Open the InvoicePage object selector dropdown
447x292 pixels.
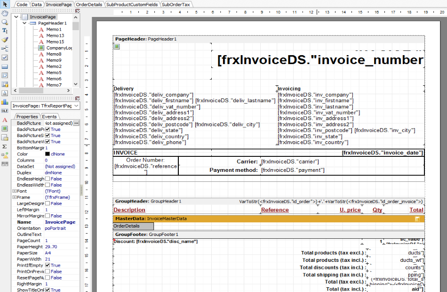(76, 105)
